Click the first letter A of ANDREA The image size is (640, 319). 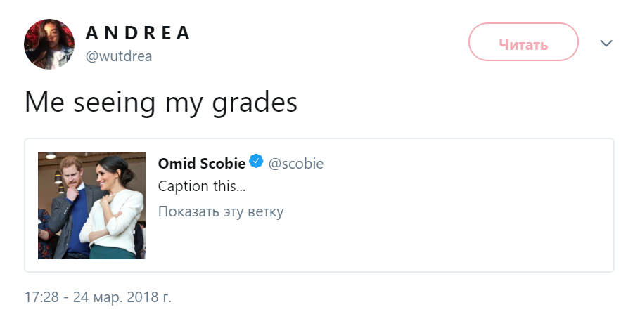tap(91, 33)
